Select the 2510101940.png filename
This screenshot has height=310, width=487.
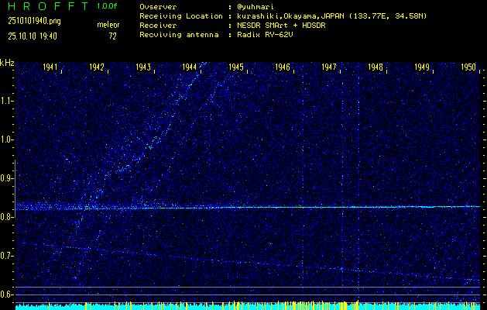[33, 21]
